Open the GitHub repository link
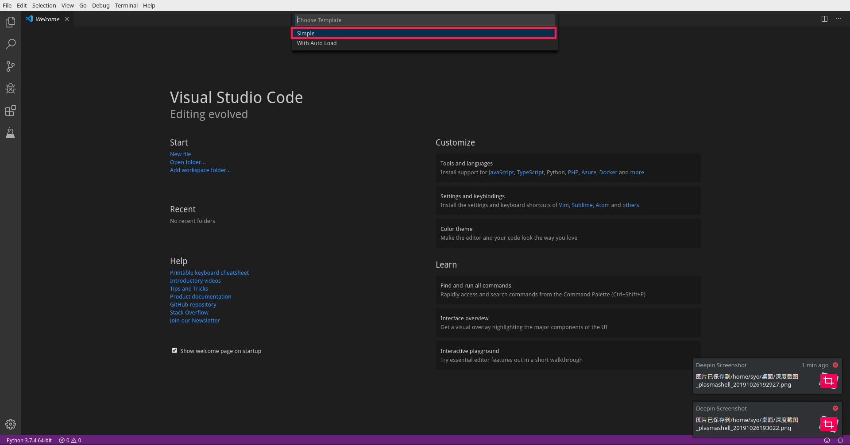Image resolution: width=850 pixels, height=445 pixels. click(193, 304)
